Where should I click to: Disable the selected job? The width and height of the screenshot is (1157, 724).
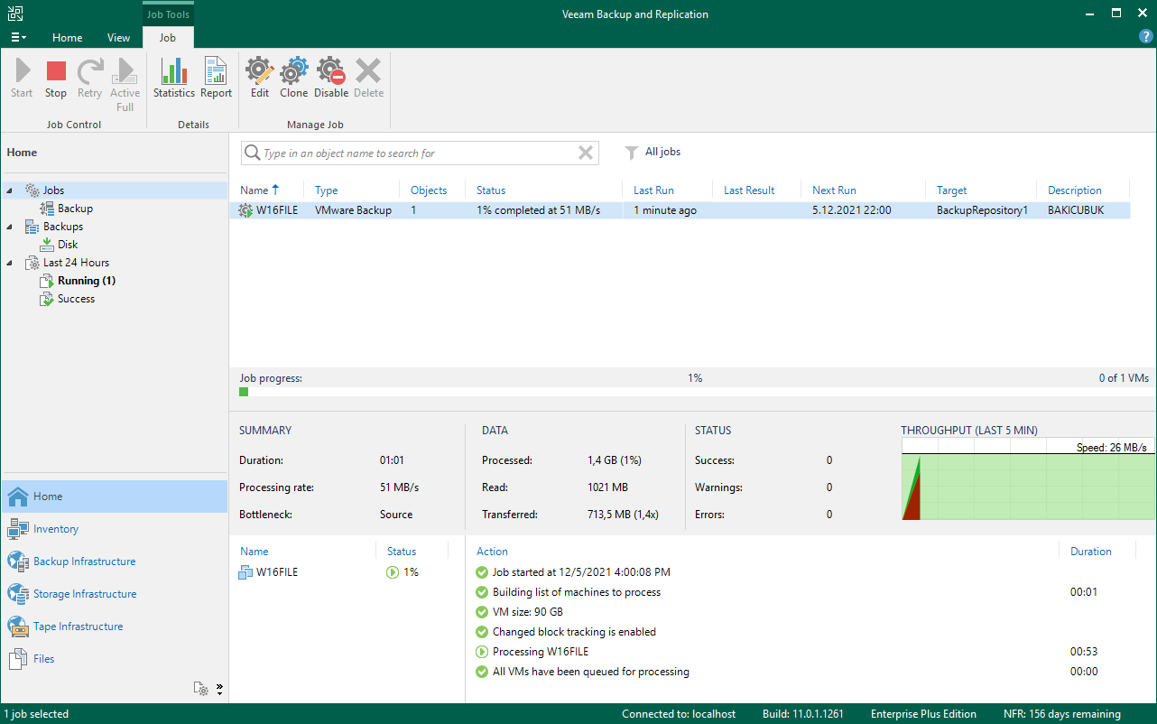tap(331, 78)
